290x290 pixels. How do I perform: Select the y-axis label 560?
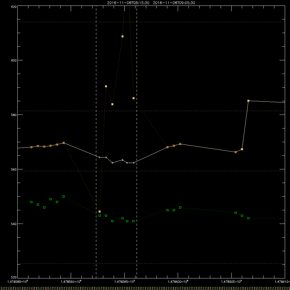[x=14, y=169]
